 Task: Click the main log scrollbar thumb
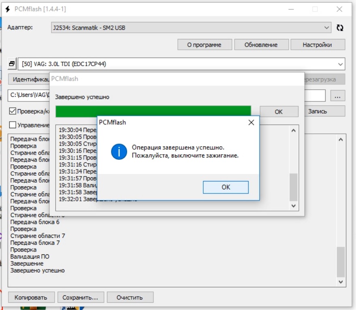tap(341, 262)
